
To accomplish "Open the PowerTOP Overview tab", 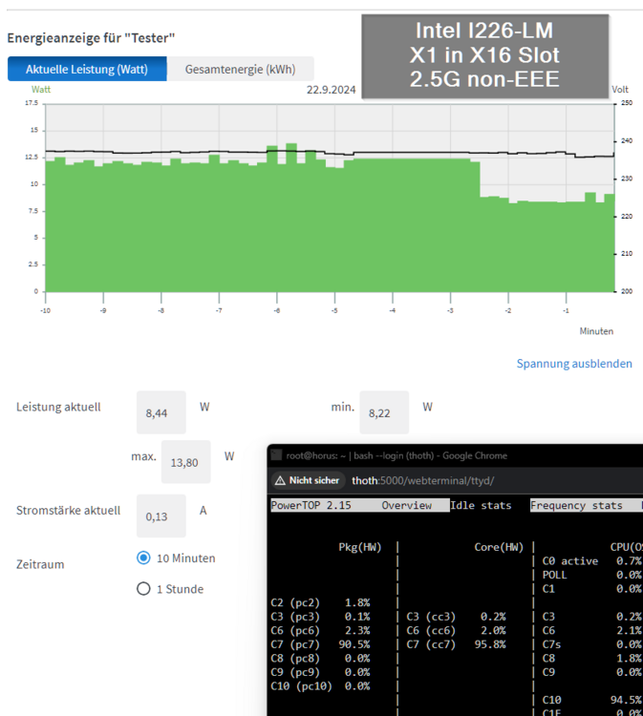I will tap(406, 505).
